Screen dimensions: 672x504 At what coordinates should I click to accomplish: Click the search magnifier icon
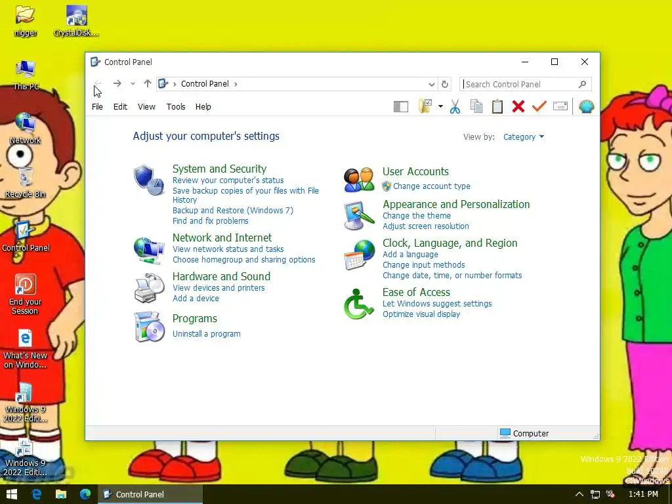tap(582, 84)
